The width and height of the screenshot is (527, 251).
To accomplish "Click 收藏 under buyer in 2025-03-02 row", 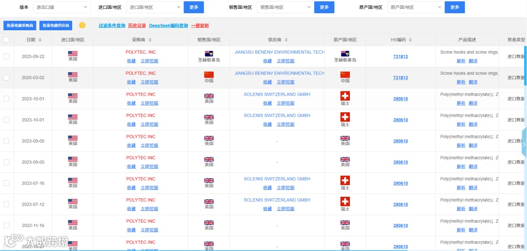I will click(x=131, y=82).
